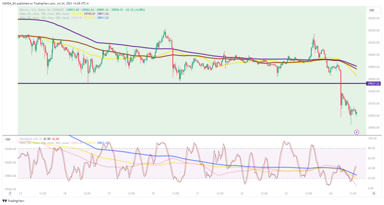Toggle auto scale with the A button
The height and width of the screenshot is (205, 384).
tap(373, 193)
